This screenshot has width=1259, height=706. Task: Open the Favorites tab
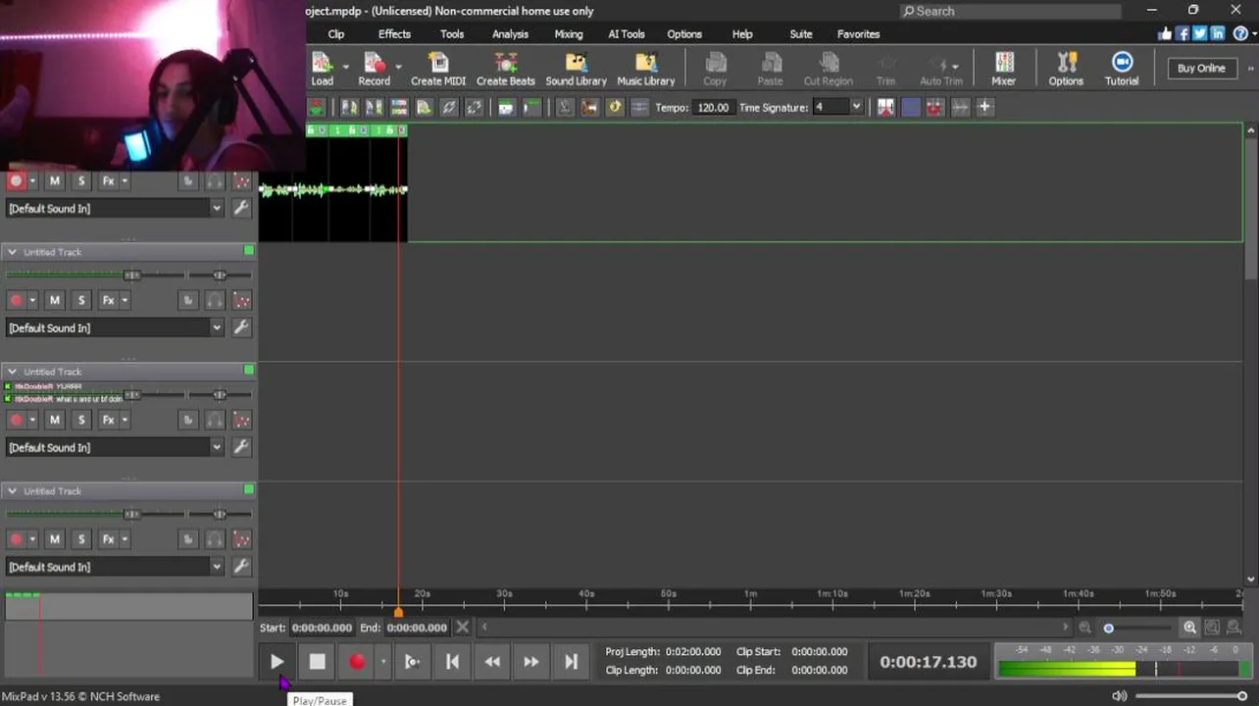coord(858,33)
